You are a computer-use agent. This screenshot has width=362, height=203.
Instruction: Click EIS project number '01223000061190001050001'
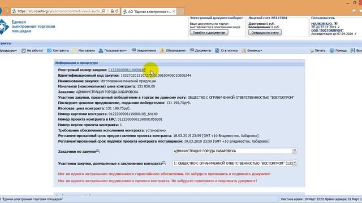140,119
